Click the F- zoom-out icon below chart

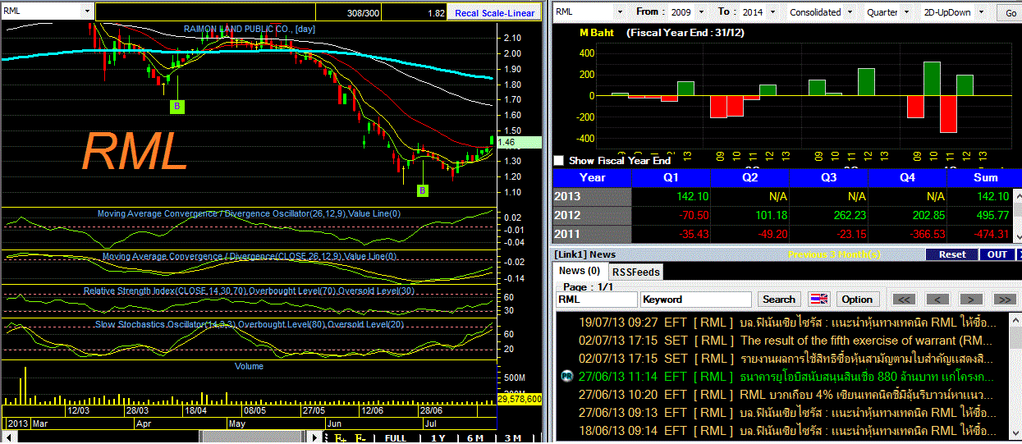click(x=360, y=439)
